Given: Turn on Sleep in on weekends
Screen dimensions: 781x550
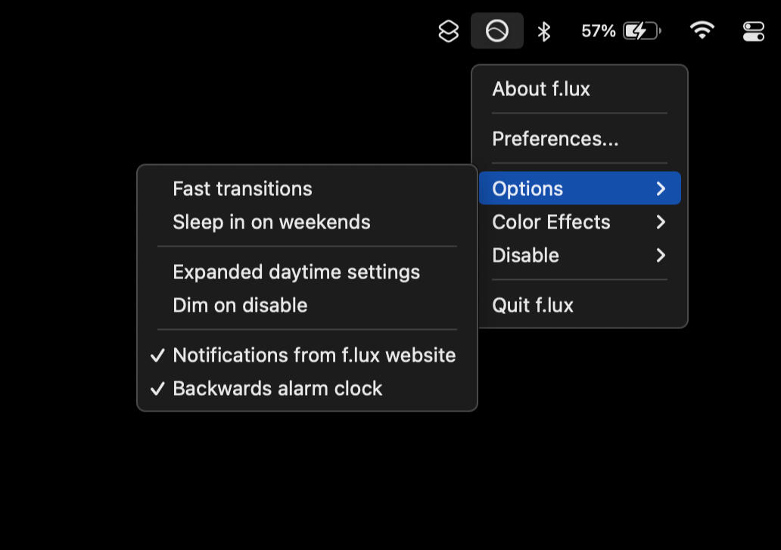Looking at the screenshot, I should [x=271, y=222].
